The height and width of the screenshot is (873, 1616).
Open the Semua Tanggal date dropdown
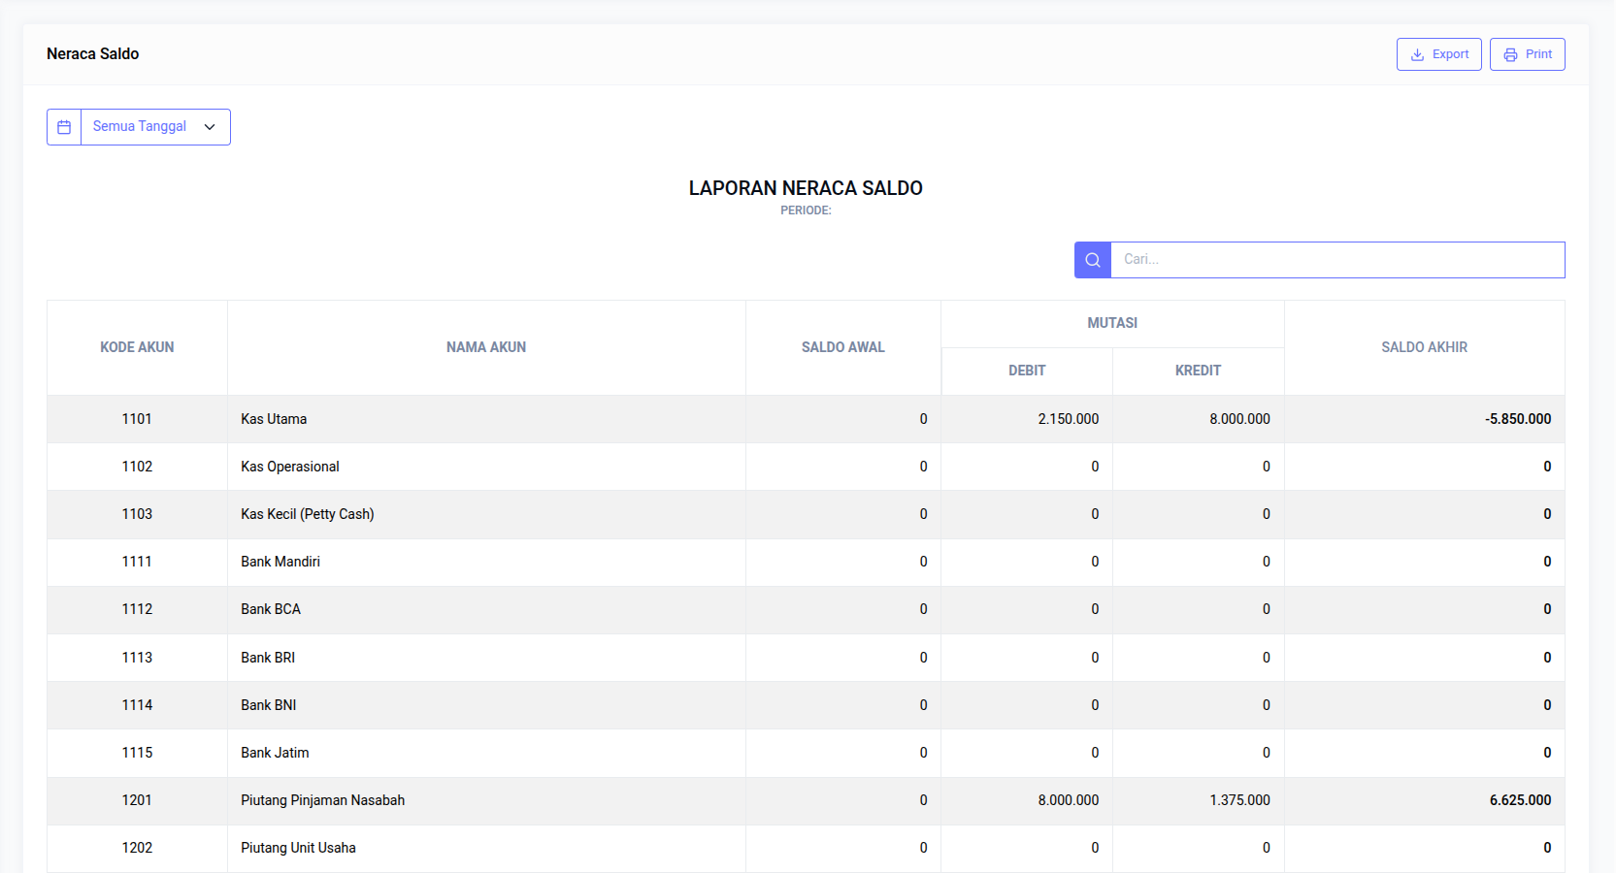[140, 127]
